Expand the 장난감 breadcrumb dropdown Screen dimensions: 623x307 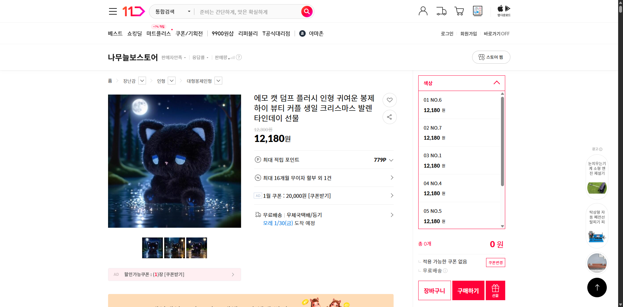tap(142, 81)
